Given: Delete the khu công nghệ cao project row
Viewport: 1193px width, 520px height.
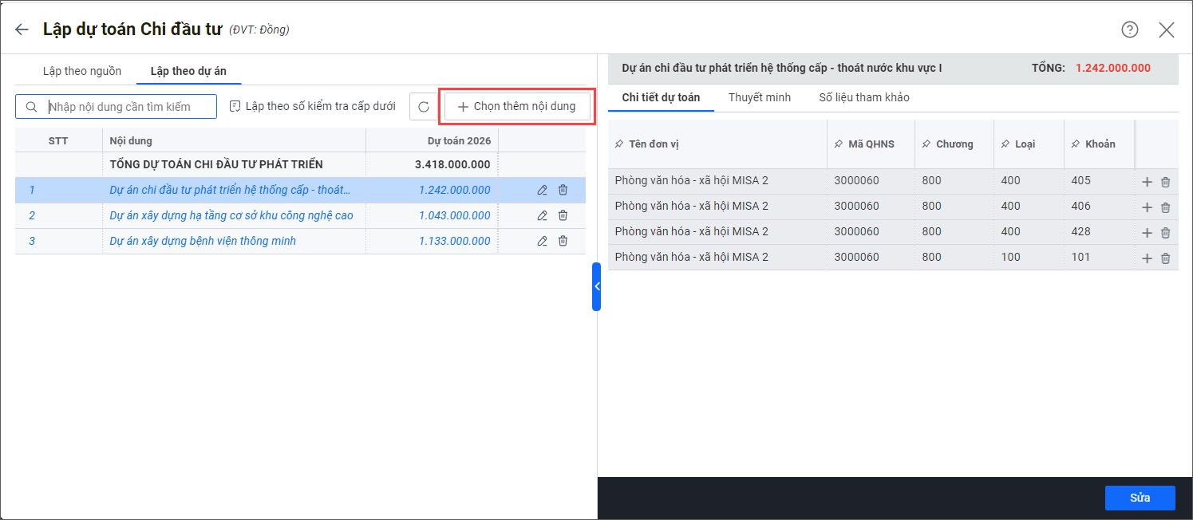Looking at the screenshot, I should (x=563, y=215).
